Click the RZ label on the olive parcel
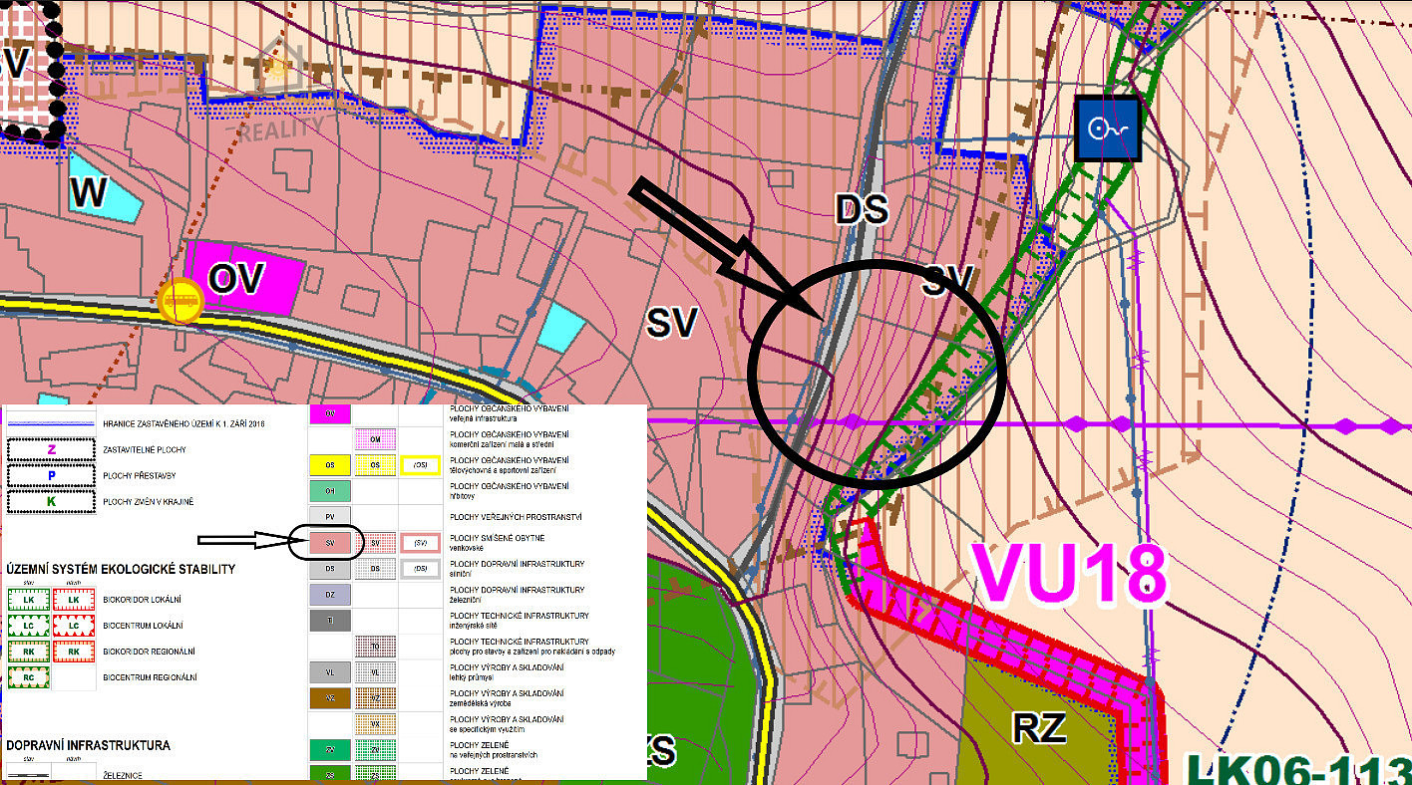Viewport: 1412px width, 785px height. pos(1039,727)
